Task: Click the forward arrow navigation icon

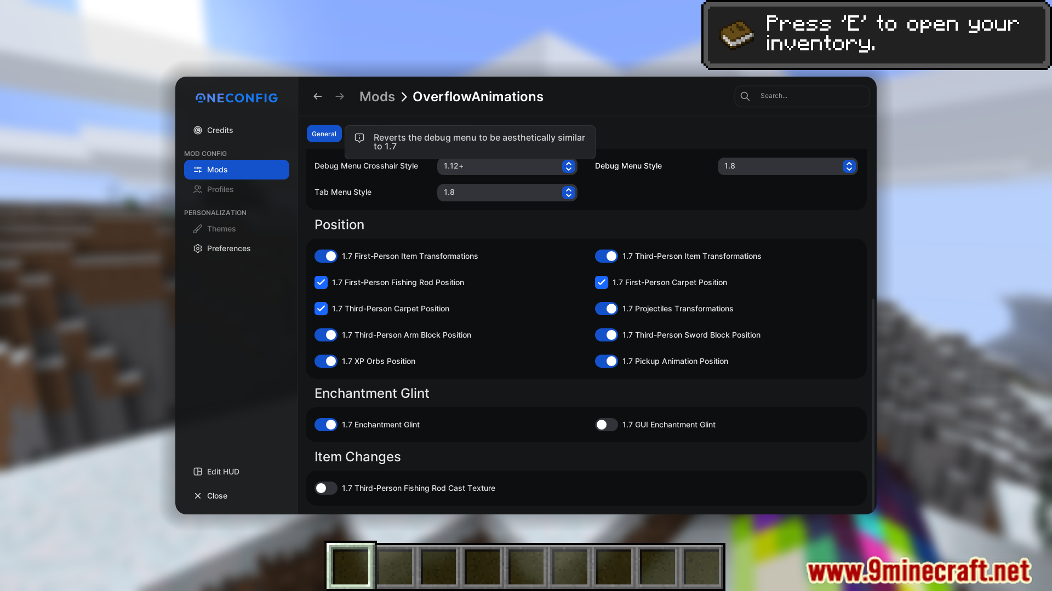Action: pyautogui.click(x=340, y=96)
